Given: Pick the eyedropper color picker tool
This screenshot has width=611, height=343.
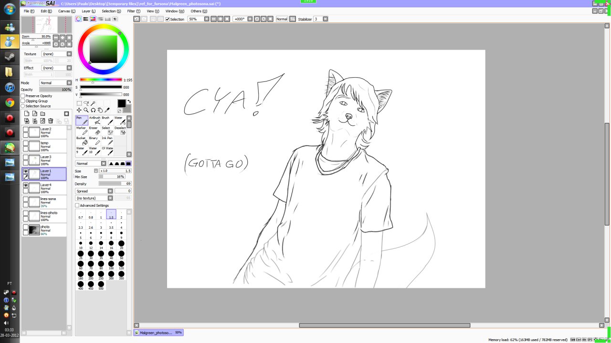Looking at the screenshot, I should [x=107, y=110].
